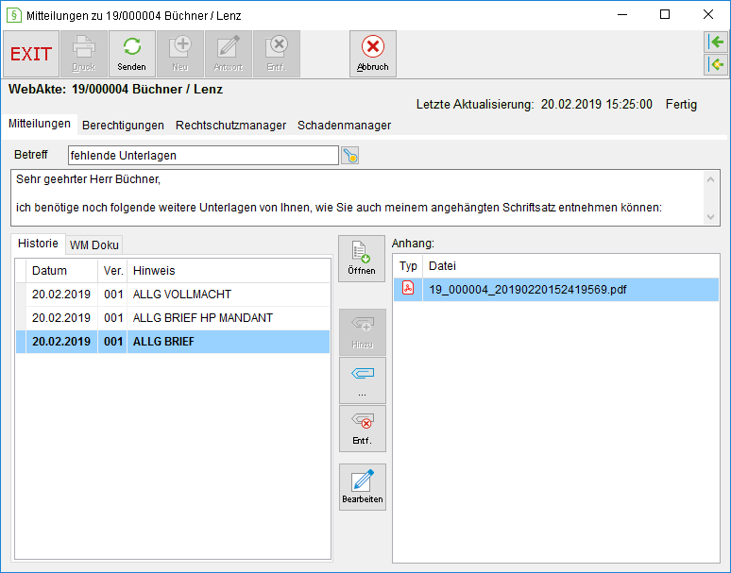The image size is (731, 573).
Task: Remove the attachment with the Entf. paperclip button
Action: point(363,429)
